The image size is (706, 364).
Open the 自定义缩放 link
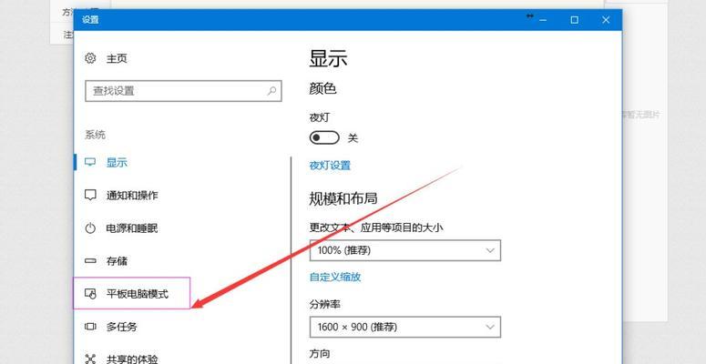click(x=335, y=277)
